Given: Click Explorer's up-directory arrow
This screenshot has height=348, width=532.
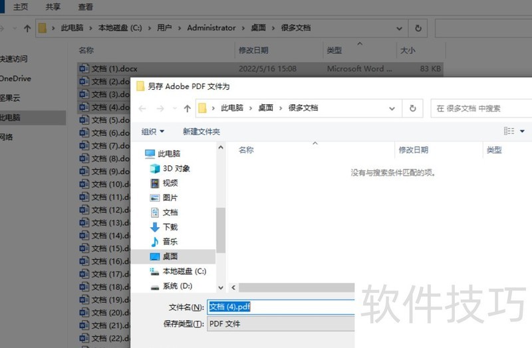Looking at the screenshot, I should click(x=27, y=28).
